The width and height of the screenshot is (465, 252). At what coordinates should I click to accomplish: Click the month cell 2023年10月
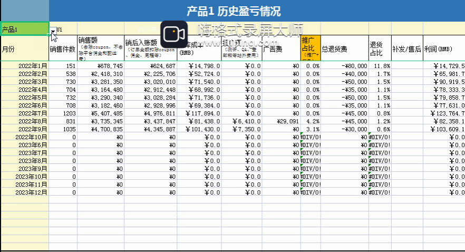(x=25, y=177)
